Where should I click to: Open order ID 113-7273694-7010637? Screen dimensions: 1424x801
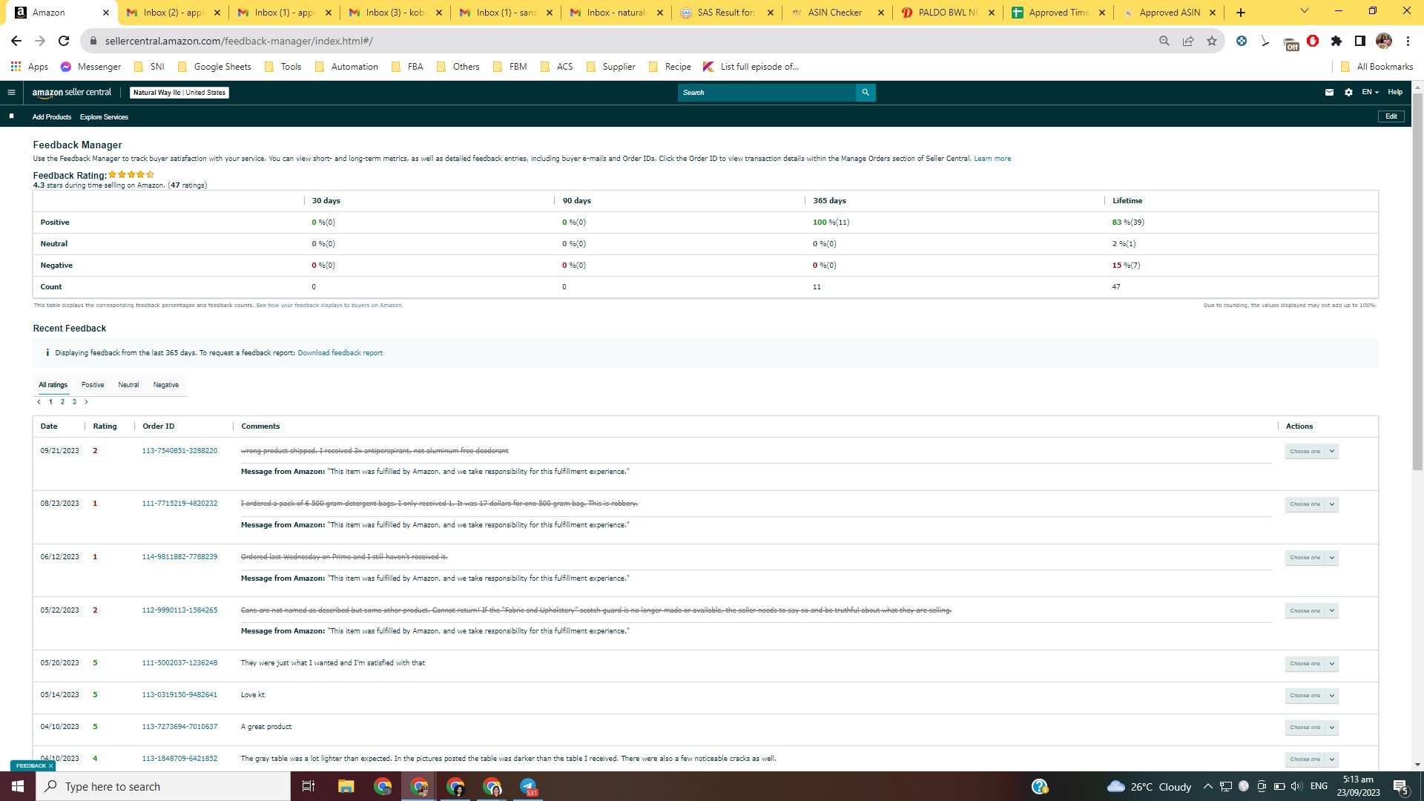pyautogui.click(x=179, y=727)
